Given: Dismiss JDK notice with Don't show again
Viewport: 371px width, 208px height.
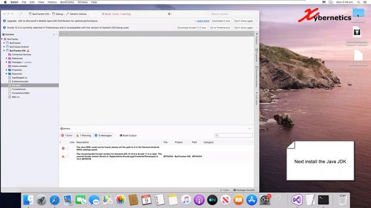Looking at the screenshot, I should pos(243,21).
